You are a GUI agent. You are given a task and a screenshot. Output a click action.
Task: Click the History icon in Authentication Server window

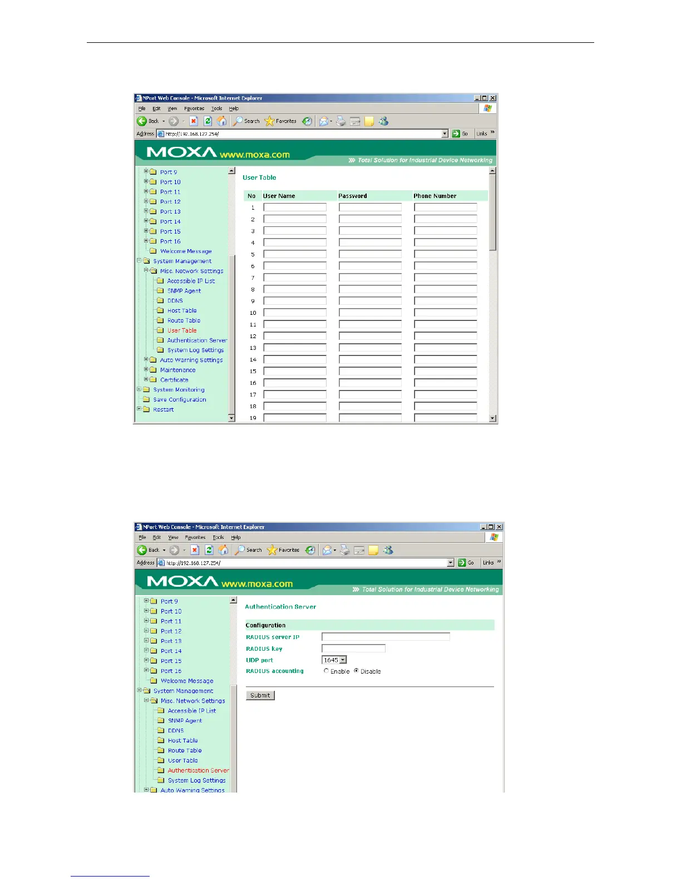tap(310, 550)
